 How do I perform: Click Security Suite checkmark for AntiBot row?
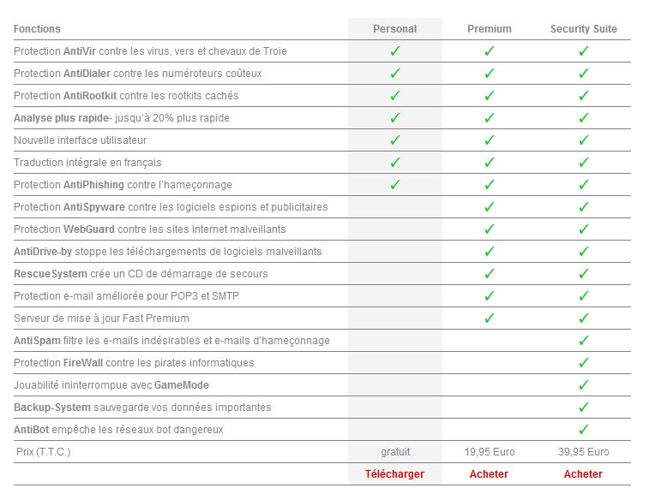(584, 430)
